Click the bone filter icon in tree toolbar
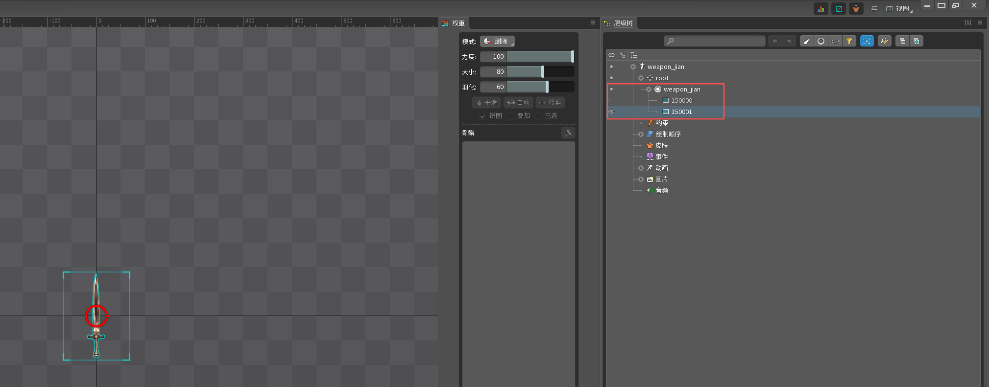The image size is (989, 387). [x=807, y=41]
